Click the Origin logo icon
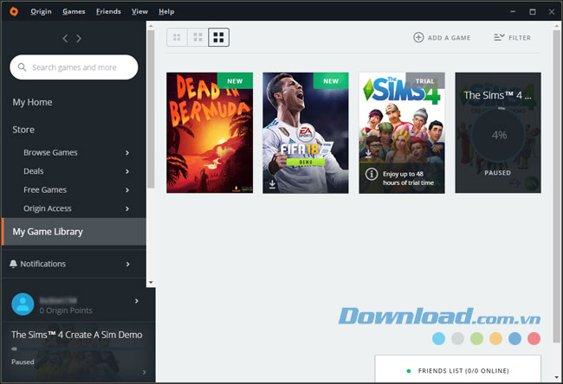The height and width of the screenshot is (384, 563). (x=14, y=11)
